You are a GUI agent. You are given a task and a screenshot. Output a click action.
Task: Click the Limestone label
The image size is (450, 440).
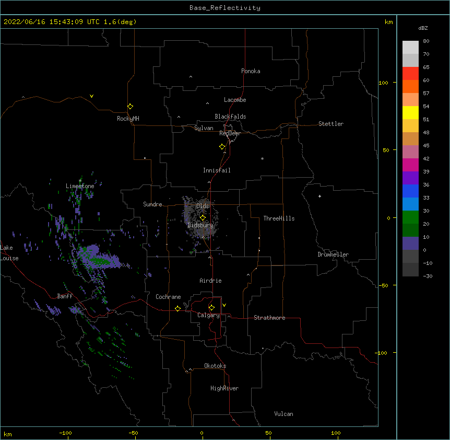[80, 186]
